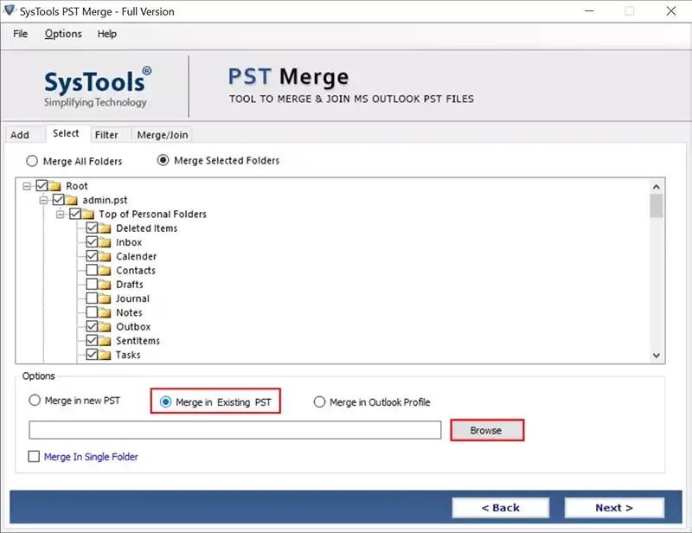Uncheck the Top of Personal Folders checkbox
This screenshot has width=692, height=533.
coord(75,214)
